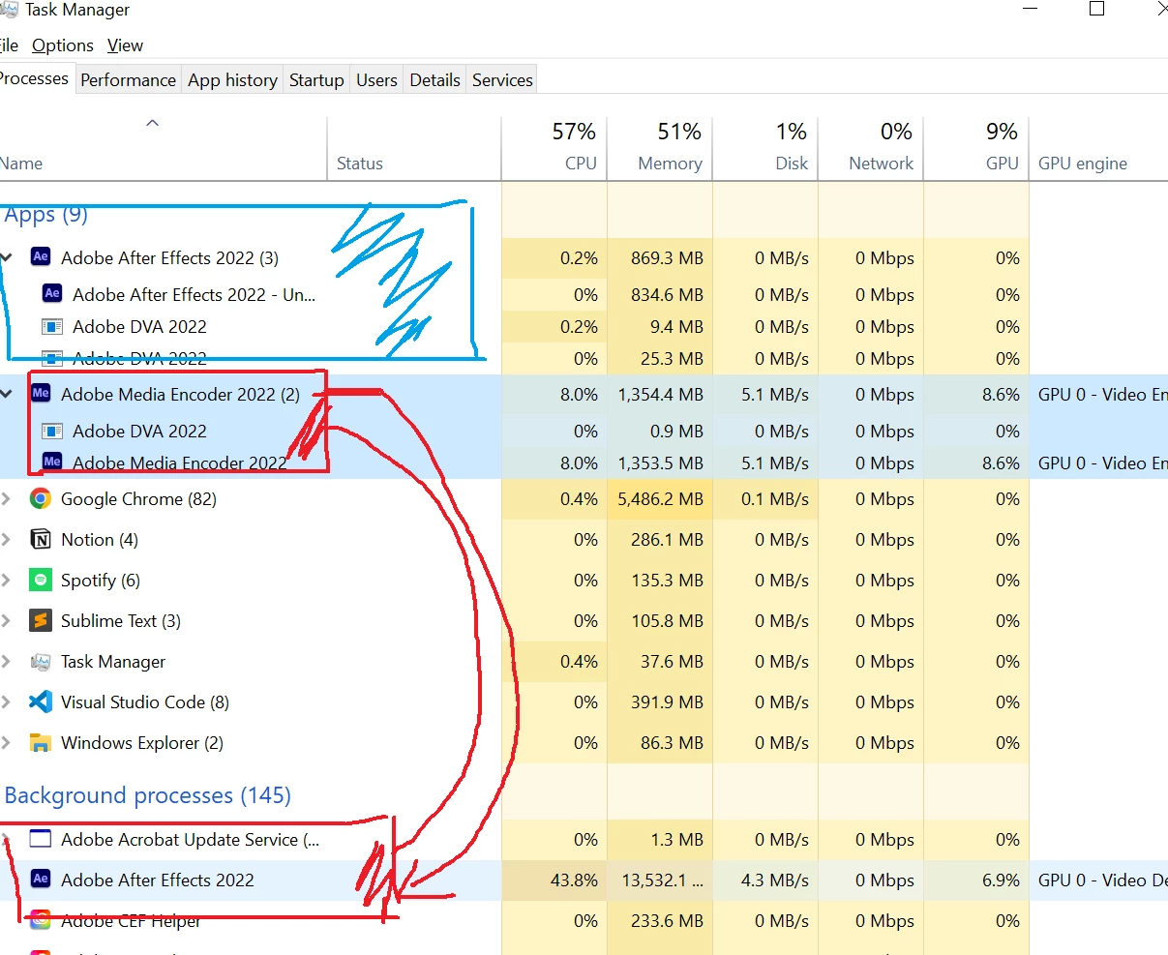1168x955 pixels.
Task: Open the Services tab
Action: 502,80
